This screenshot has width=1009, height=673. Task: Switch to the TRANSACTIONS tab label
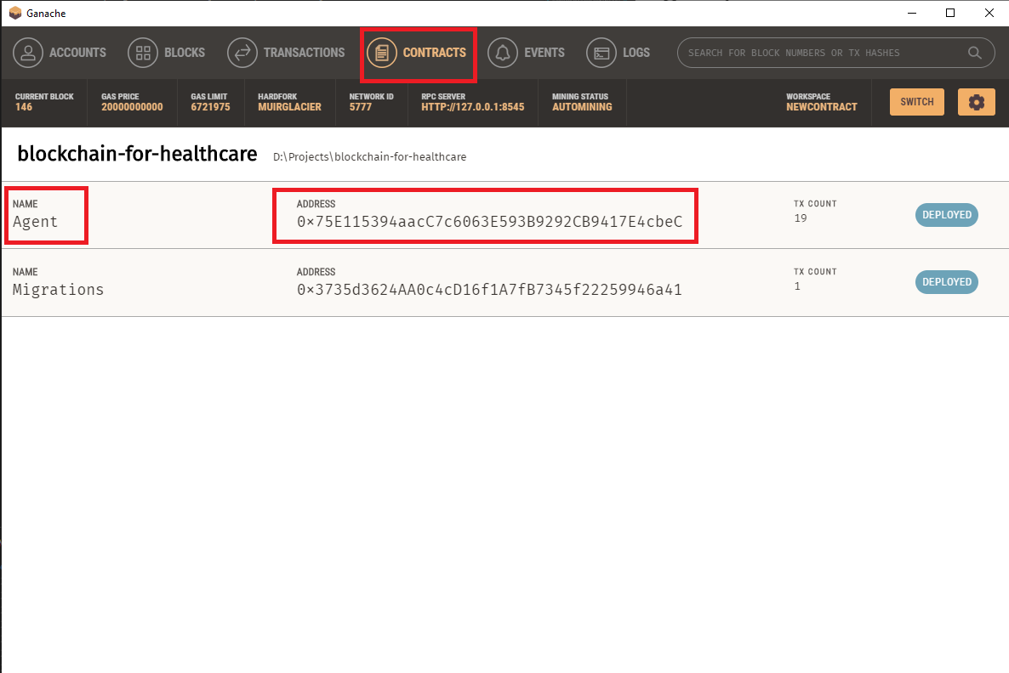pos(305,53)
